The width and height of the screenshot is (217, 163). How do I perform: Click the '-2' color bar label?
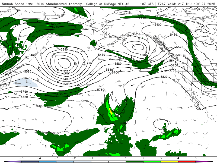point(74,158)
